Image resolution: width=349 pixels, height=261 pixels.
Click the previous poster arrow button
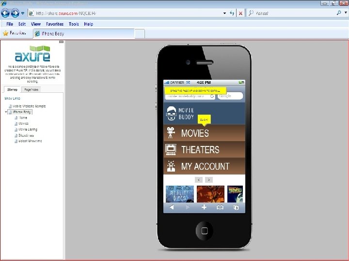199,179
